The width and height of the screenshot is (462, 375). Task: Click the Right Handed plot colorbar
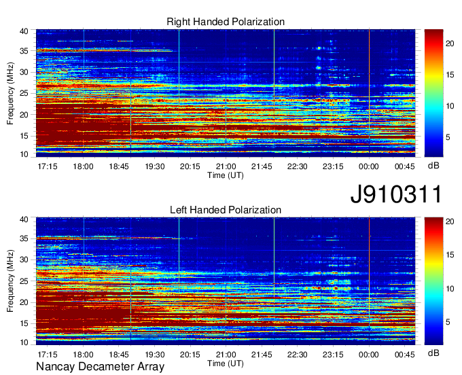coord(433,93)
